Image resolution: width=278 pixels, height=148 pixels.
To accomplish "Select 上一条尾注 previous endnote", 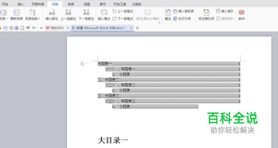I will click(x=123, y=11).
